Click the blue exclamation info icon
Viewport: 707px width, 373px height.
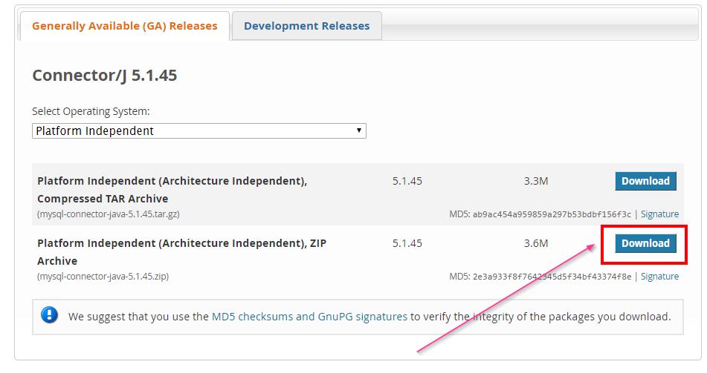click(49, 315)
